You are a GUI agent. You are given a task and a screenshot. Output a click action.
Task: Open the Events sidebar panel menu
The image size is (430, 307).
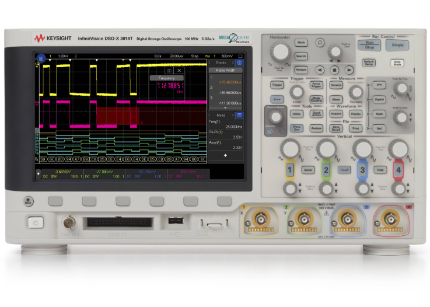coord(240,61)
